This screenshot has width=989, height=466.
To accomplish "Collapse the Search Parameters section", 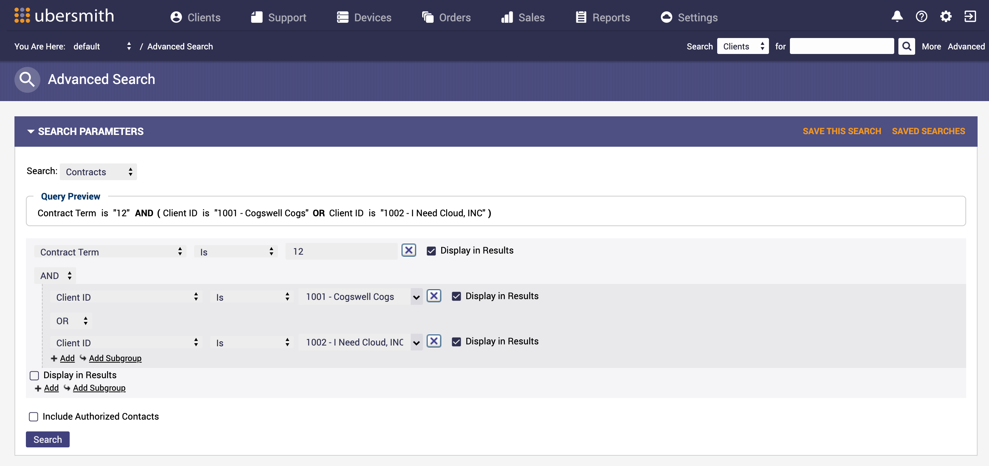I will 31,132.
